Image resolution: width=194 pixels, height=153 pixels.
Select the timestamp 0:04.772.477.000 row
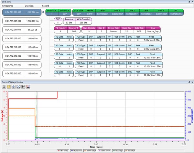click(22, 65)
